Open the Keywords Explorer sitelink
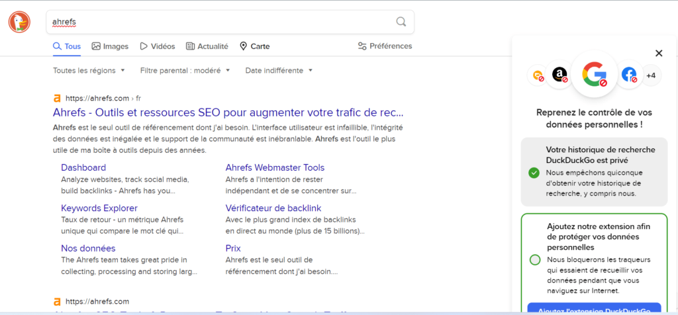This screenshot has width=678, height=315. 99,208
